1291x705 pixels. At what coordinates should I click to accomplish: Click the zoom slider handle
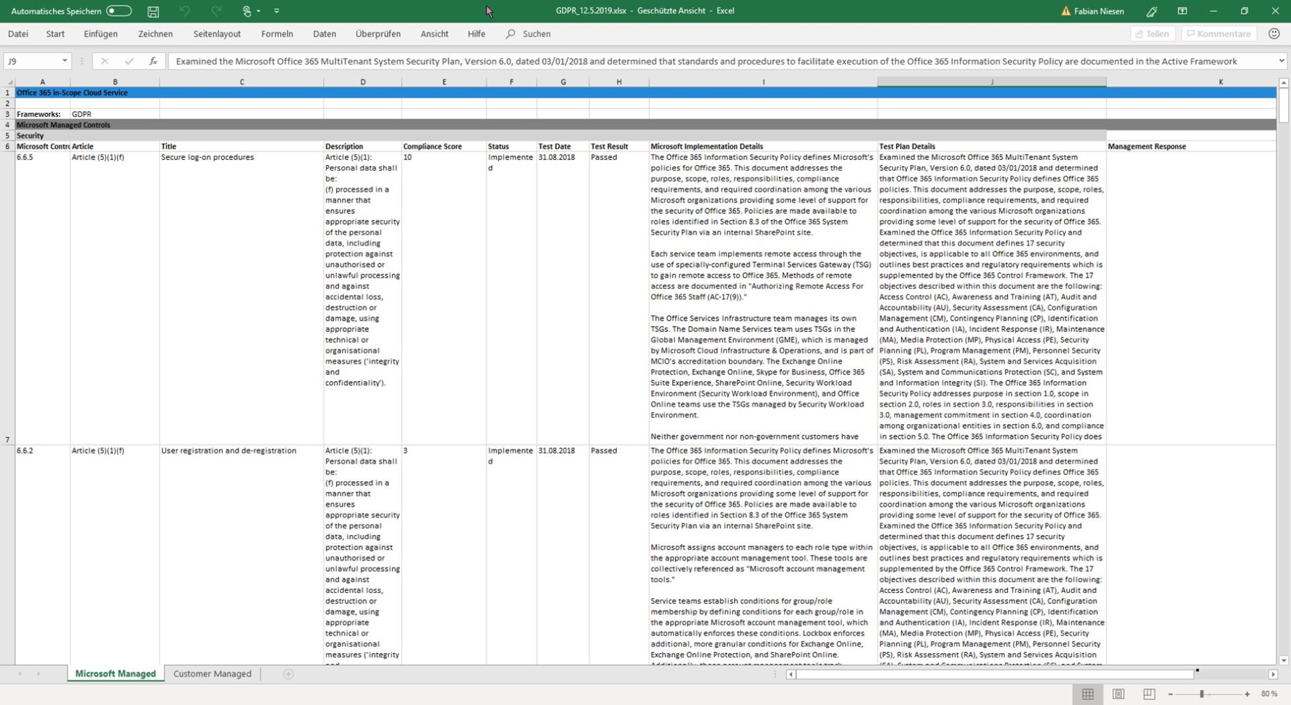click(x=1202, y=694)
